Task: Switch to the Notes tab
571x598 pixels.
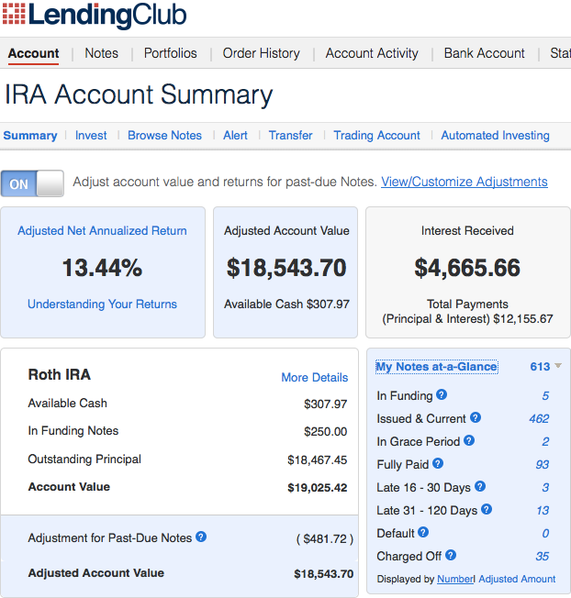Action: [x=102, y=53]
